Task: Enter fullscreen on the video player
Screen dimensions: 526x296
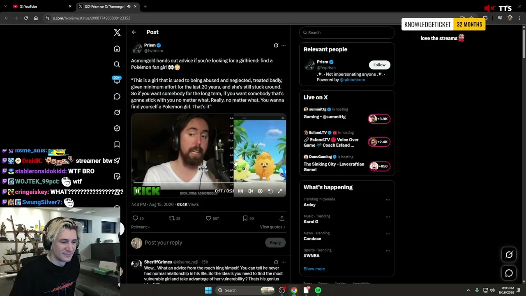Action: tap(280, 191)
